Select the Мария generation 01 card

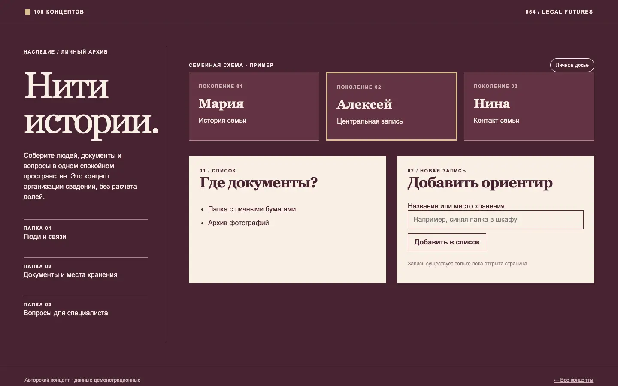[254, 106]
